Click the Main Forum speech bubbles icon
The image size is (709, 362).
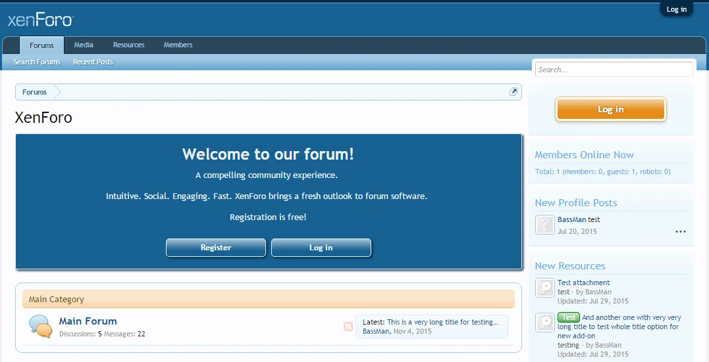[40, 326]
